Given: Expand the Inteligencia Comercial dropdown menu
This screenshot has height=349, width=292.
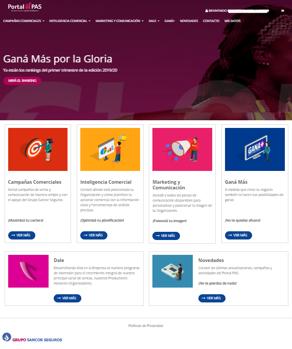Looking at the screenshot, I should click(70, 21).
